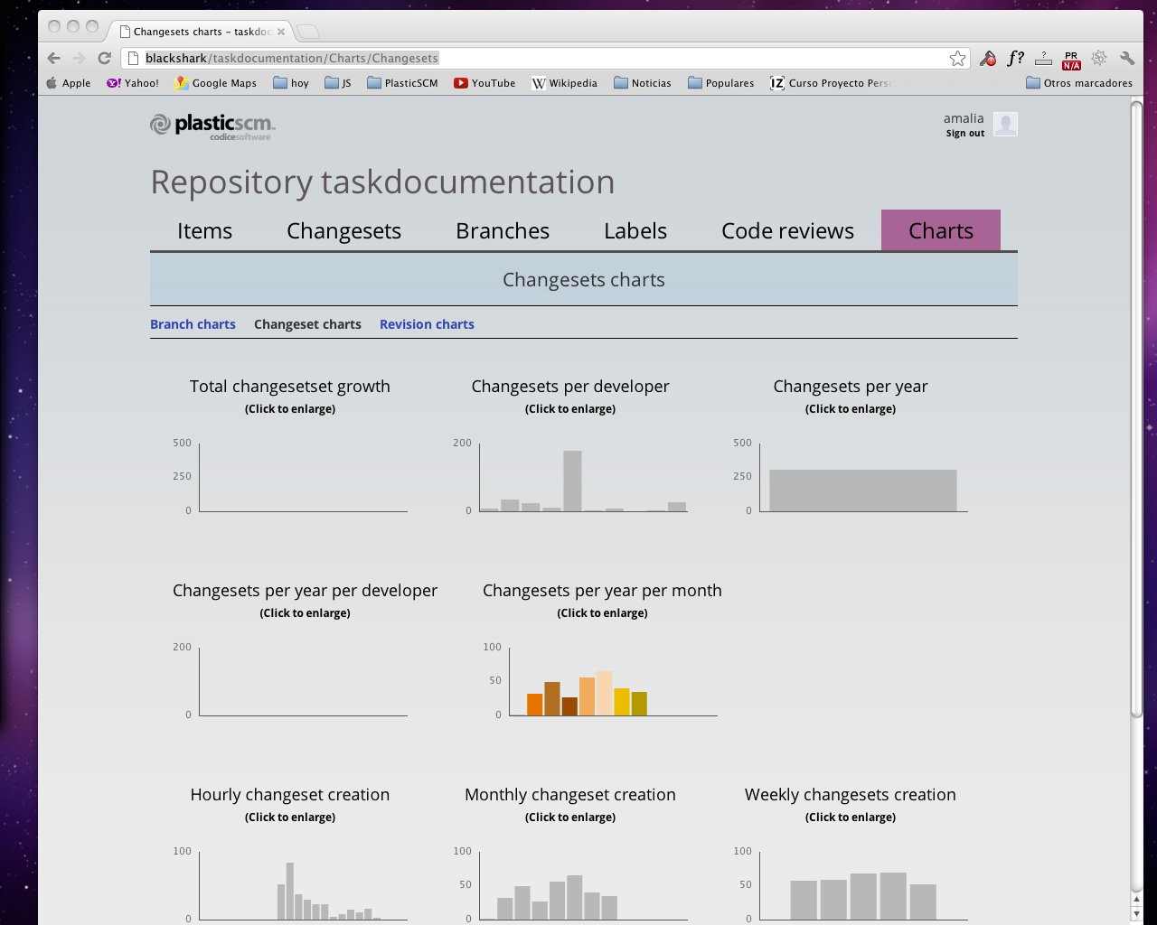Viewport: 1157px width, 925px height.
Task: Open the f? extension in the toolbar
Action: (1015, 57)
